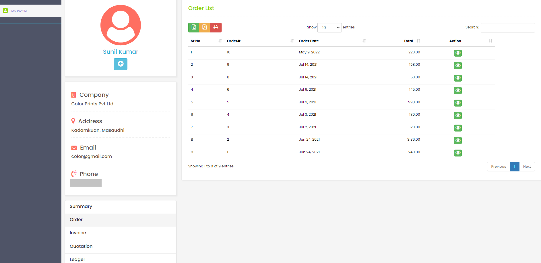Screen dimensions: 541x263
Task: Export order list as PDF
Action: 205,27
